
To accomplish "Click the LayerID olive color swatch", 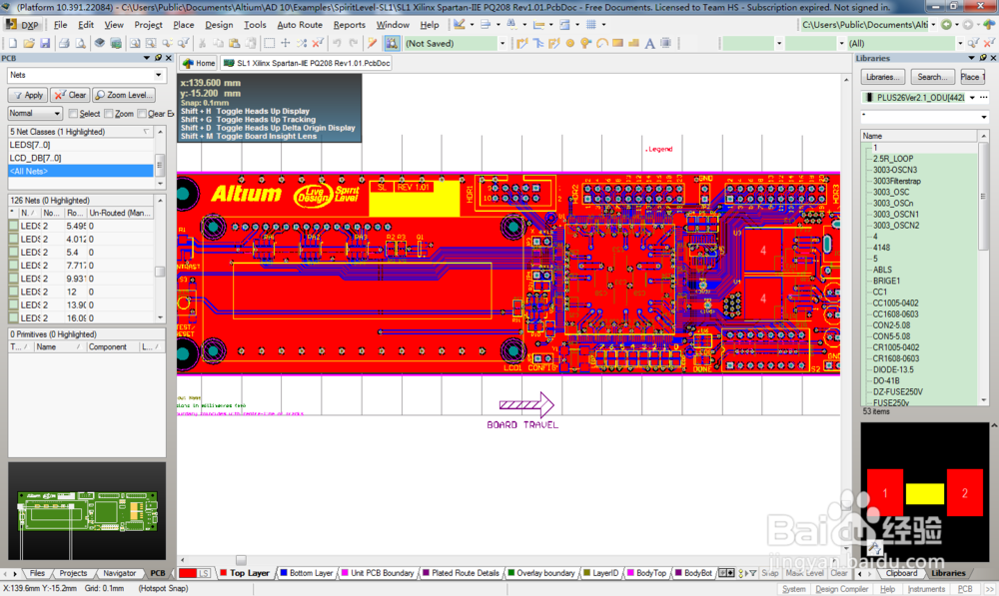I will tap(586, 573).
